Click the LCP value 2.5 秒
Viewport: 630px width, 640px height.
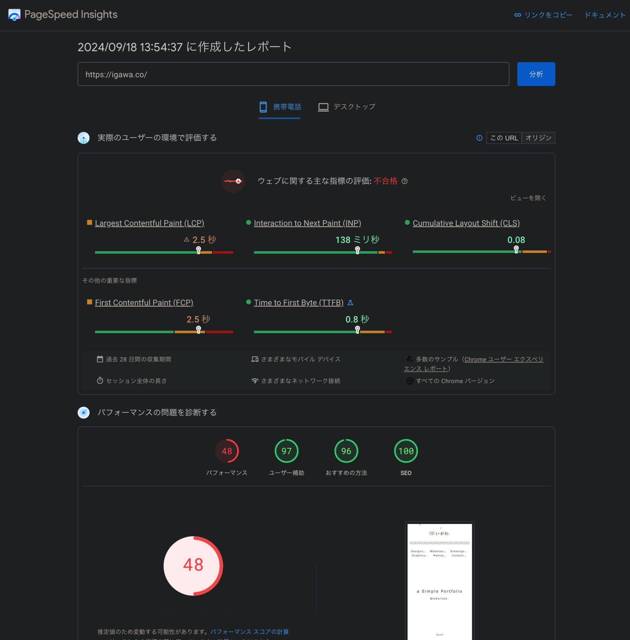pos(204,240)
